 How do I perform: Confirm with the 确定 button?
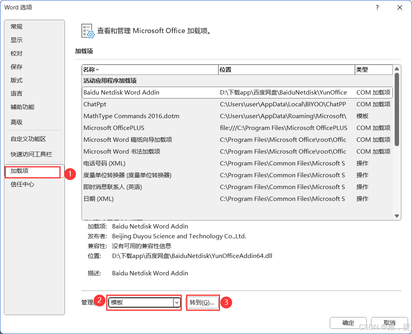[348, 323]
